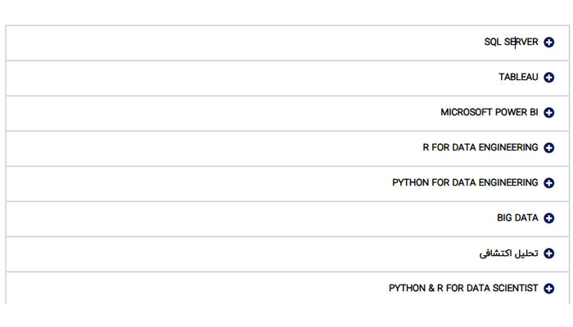Expand the SQL SERVER accordion title

coord(511,42)
